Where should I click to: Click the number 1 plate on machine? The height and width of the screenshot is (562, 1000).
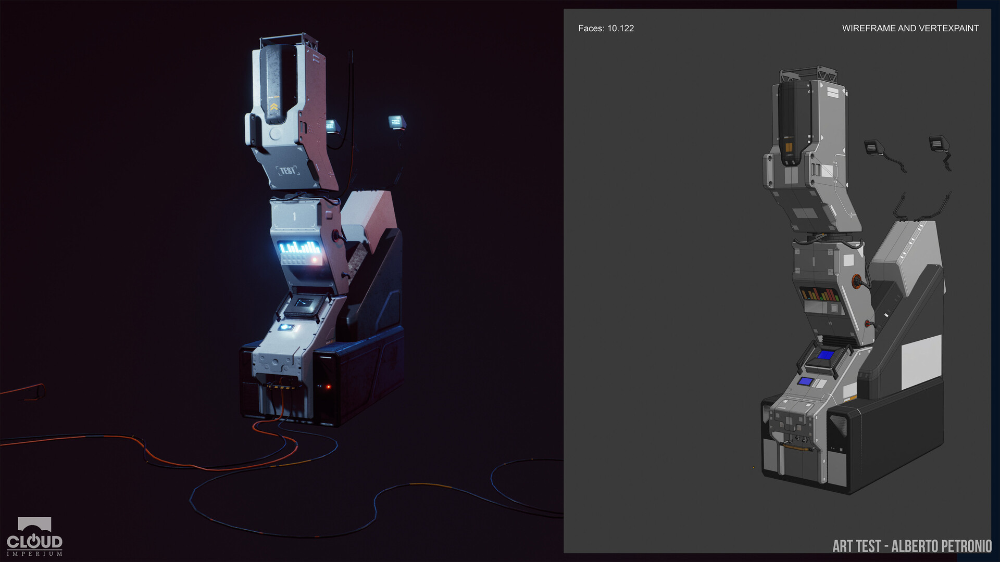pyautogui.click(x=294, y=215)
